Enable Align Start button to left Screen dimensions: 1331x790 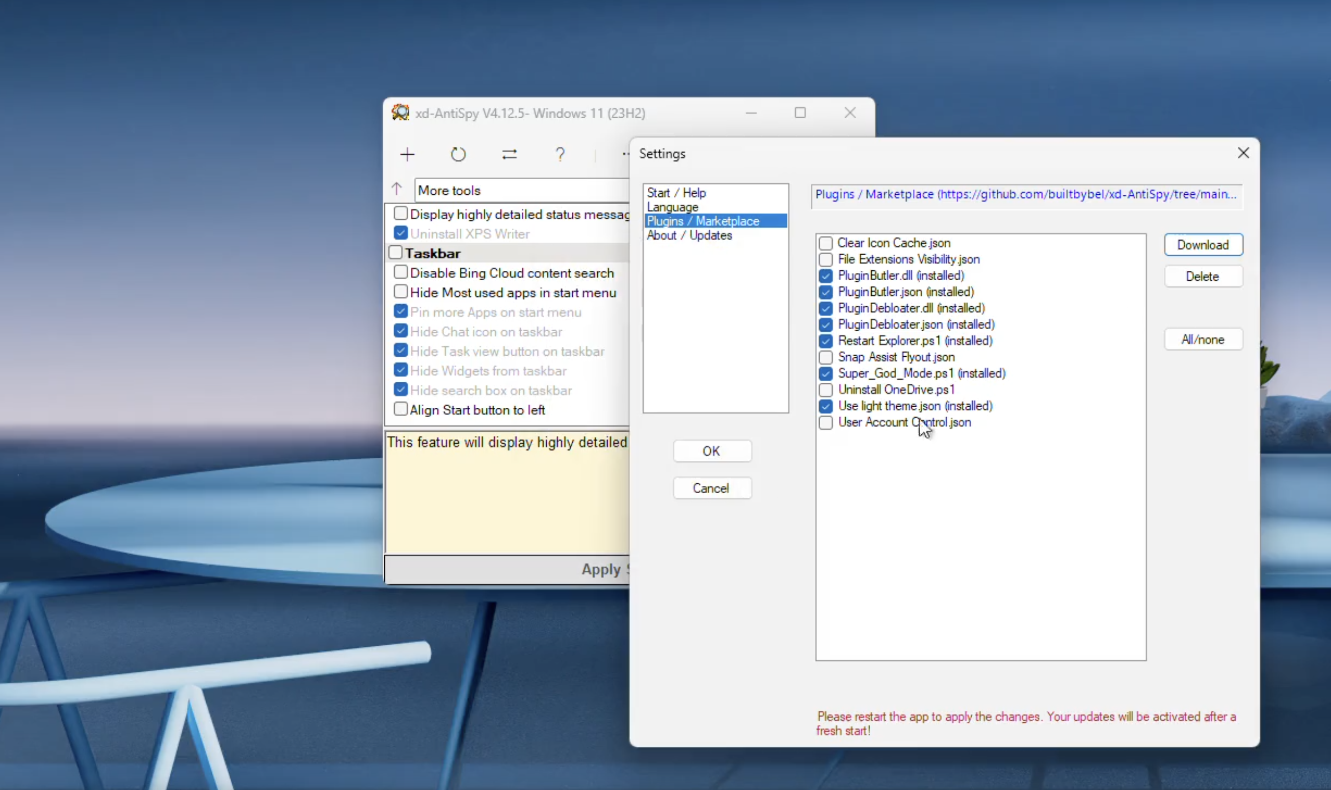click(x=400, y=409)
